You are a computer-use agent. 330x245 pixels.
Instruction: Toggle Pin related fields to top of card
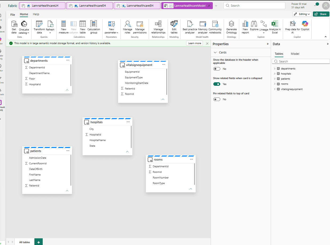217,99
